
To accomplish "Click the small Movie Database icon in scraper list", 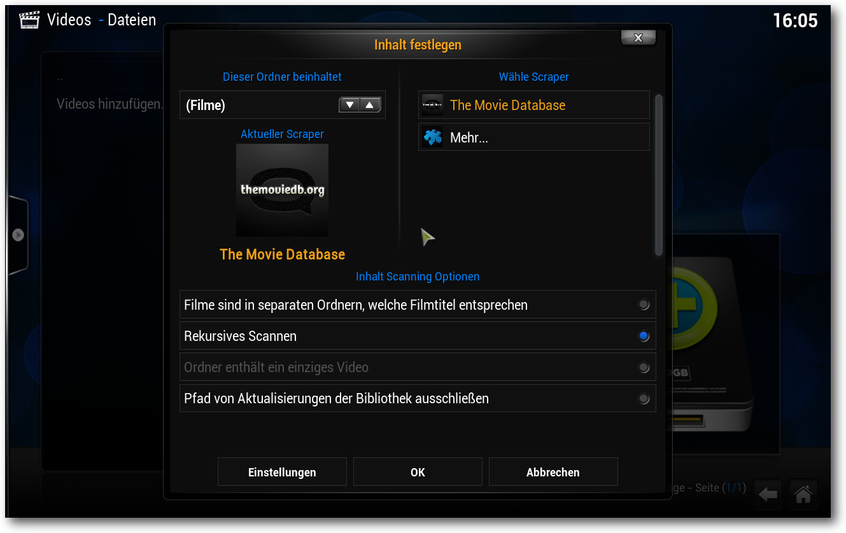I will coord(433,105).
